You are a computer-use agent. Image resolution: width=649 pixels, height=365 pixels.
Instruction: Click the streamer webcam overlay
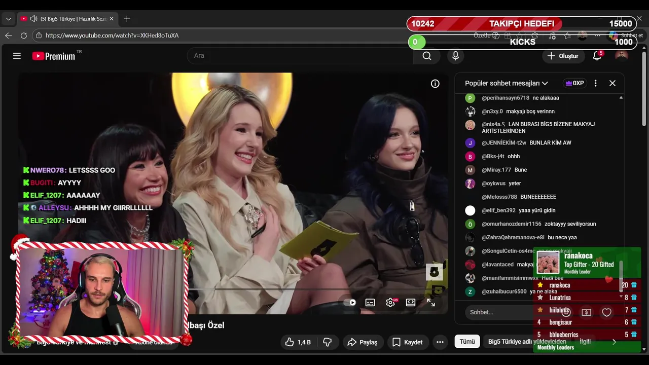101,293
